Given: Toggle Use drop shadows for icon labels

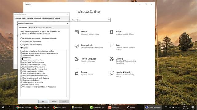Looking at the screenshot, I should pyautogui.click(x=21, y=87).
